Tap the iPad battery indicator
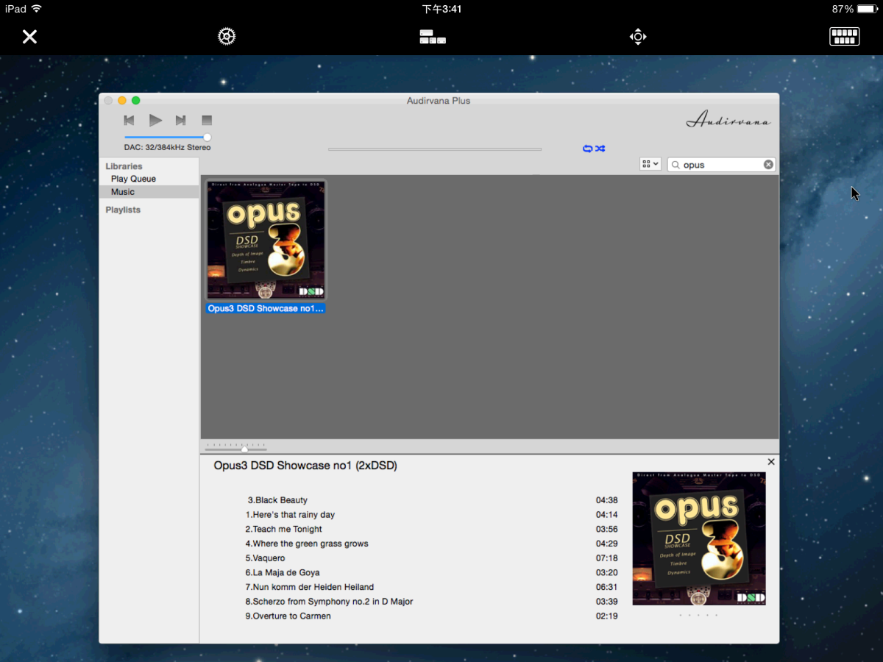Screen dimensions: 883x662 [x=866, y=9]
